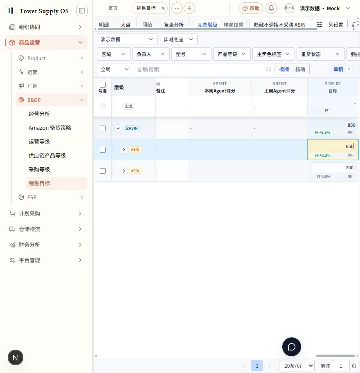Click the S&OP target icon
The image size is (360, 373).
point(21,100)
